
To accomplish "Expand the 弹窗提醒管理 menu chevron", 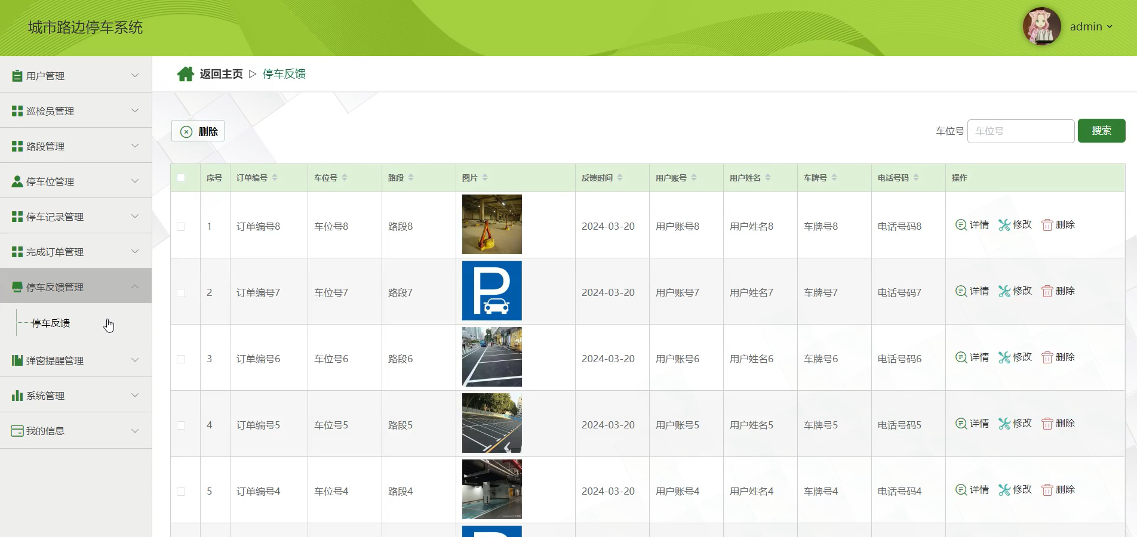I will coord(135,360).
